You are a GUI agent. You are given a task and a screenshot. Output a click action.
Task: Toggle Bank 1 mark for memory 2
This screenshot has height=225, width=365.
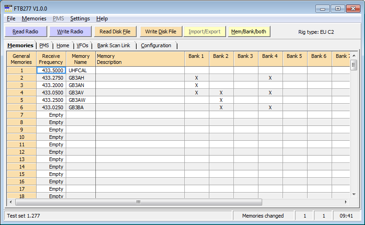196,78
